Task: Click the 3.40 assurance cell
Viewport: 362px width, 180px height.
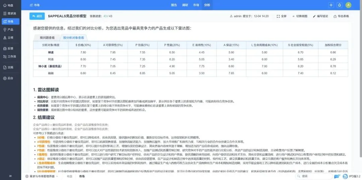Action: 231,59
